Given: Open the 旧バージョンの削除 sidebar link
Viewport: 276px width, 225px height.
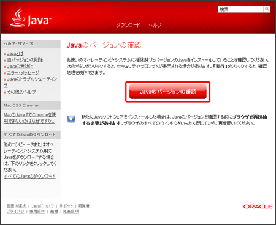Looking at the screenshot, I should tap(25, 60).
